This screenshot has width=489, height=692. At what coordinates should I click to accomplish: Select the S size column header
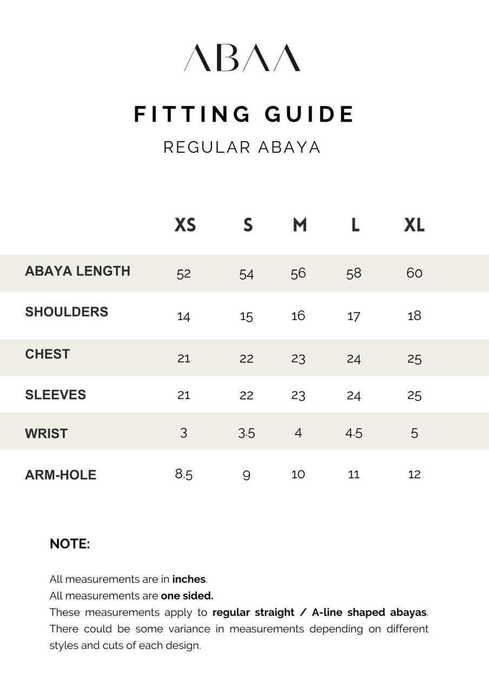click(x=248, y=225)
